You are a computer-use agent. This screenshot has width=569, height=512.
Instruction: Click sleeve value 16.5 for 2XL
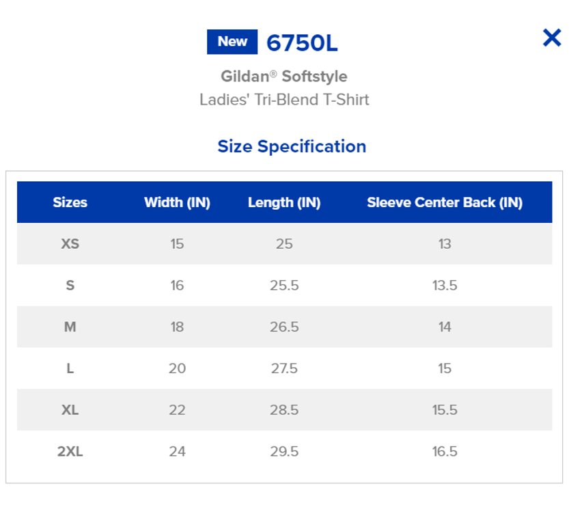coord(445,451)
